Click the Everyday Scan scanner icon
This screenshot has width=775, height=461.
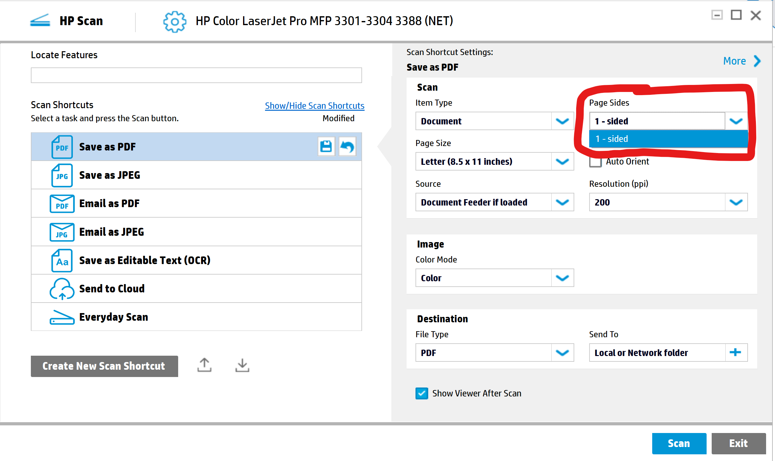point(62,317)
